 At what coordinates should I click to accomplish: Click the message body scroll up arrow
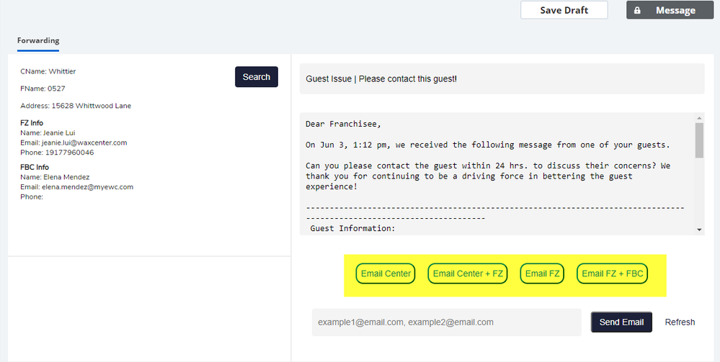[699, 118]
